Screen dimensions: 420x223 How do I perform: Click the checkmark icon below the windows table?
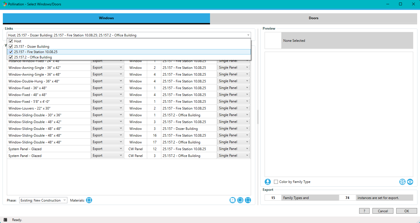click(233, 200)
